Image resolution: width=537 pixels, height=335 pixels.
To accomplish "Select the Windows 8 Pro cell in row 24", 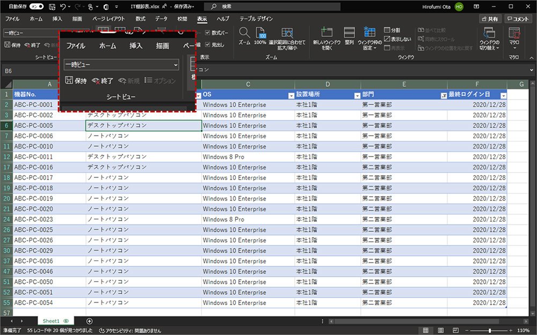I will click(248, 219).
